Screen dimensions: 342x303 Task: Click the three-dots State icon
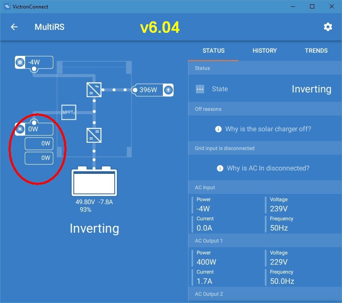(200, 89)
